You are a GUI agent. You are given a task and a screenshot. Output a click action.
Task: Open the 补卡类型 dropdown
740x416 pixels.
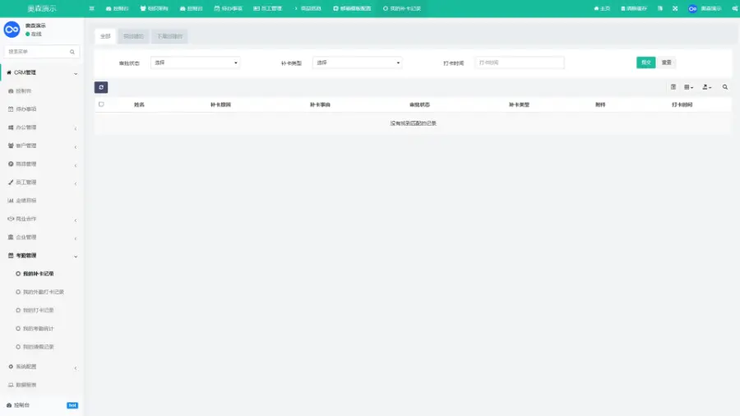click(x=357, y=62)
